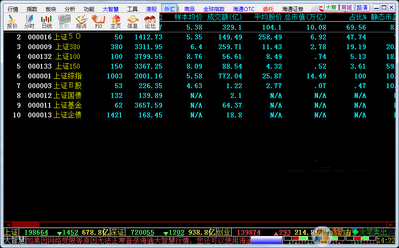Open the 培训 training icon

[81, 21]
